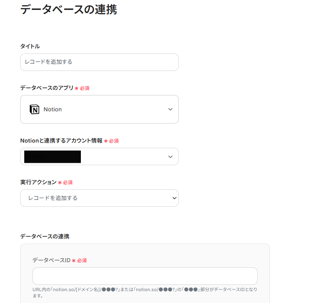Click the データベースID label

tap(51, 260)
